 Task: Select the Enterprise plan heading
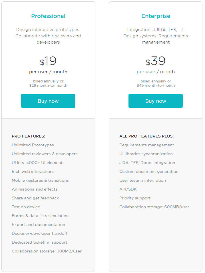[x=156, y=16]
